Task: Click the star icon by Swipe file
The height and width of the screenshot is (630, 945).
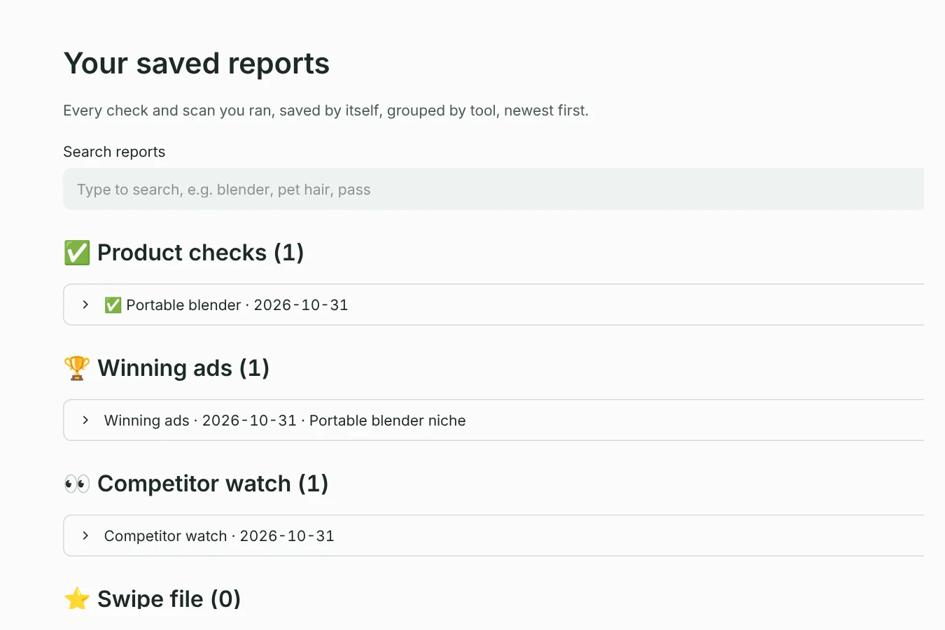Action: click(77, 598)
